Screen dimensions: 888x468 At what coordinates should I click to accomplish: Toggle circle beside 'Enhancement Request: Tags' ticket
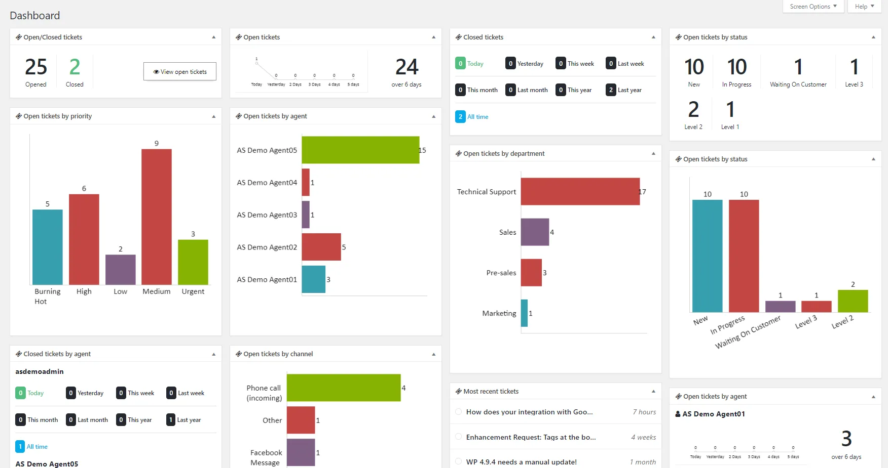tap(459, 437)
